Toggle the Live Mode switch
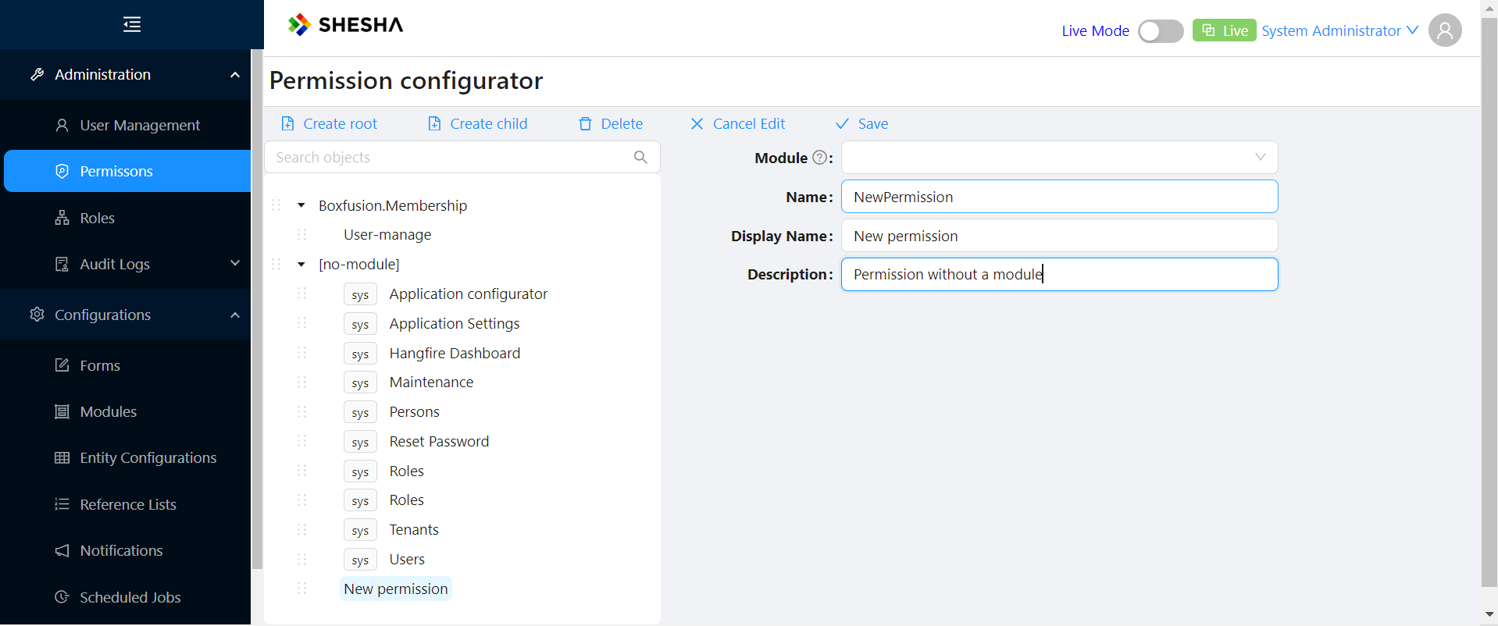This screenshot has width=1498, height=626. pos(1161,31)
